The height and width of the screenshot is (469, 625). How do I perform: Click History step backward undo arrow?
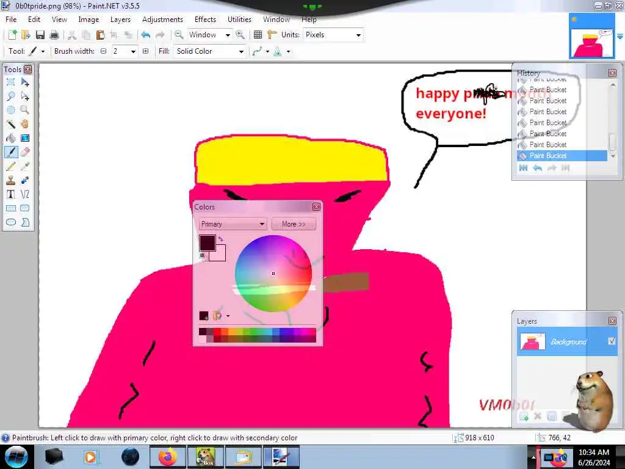pos(537,168)
